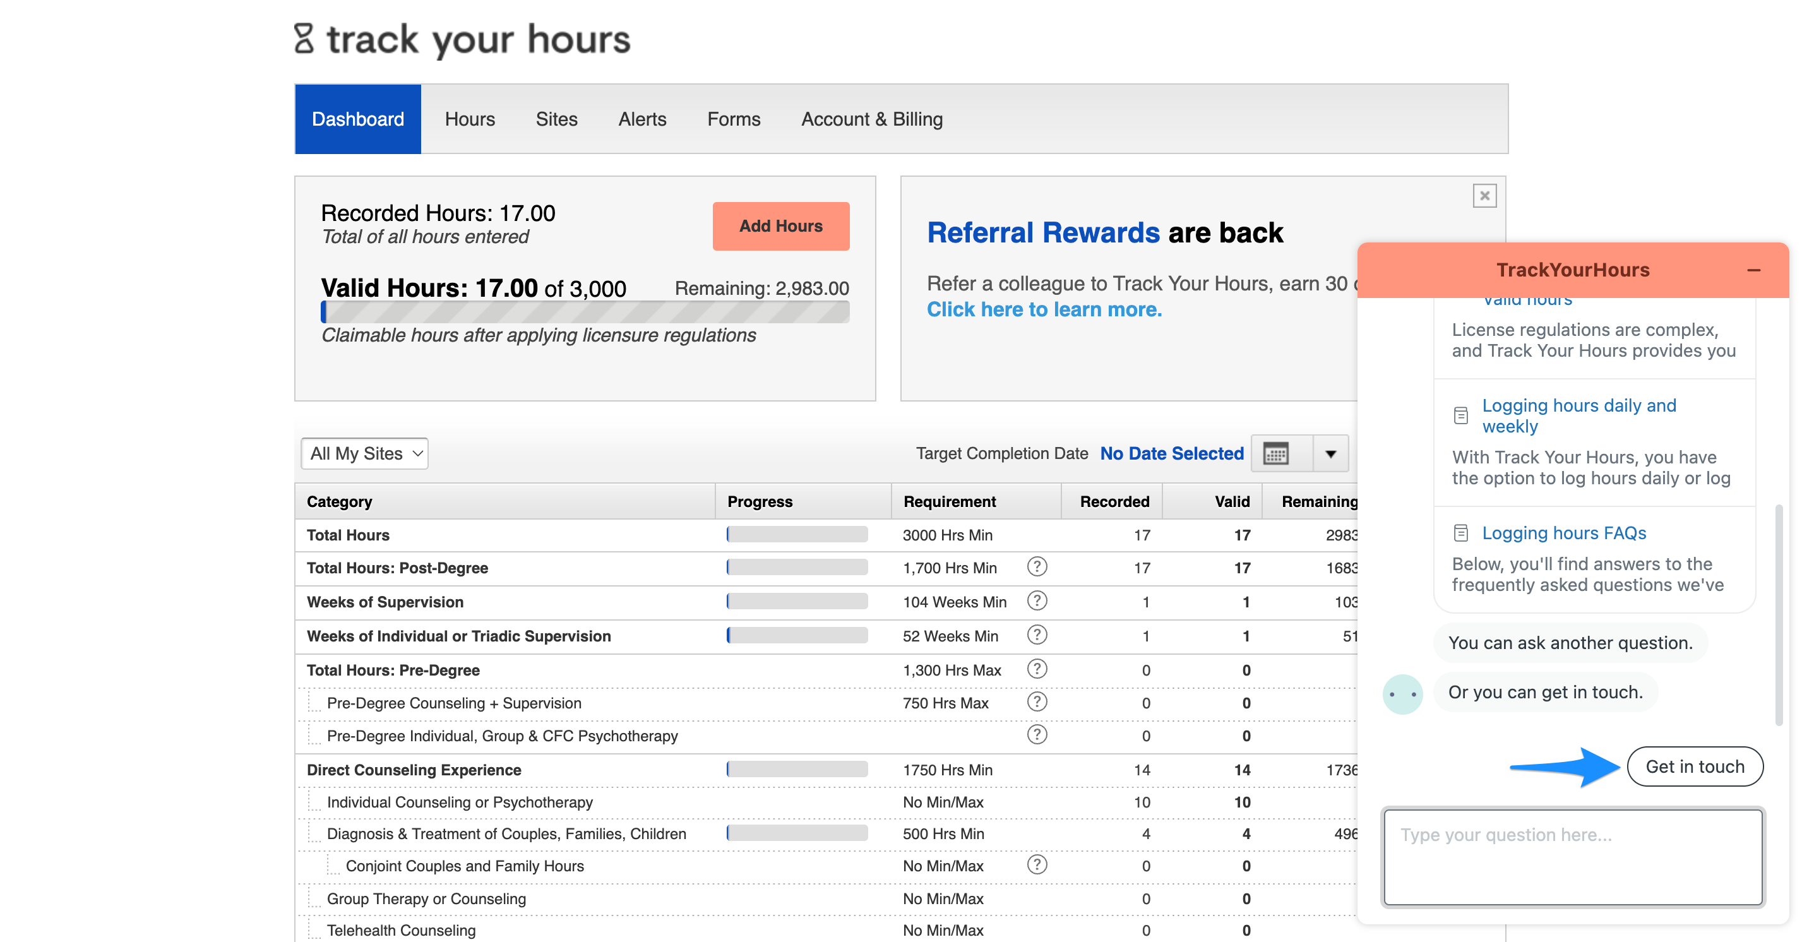Click the Remaining: 2,983.00 text
Screen dimensions: 1802x942
[761, 288]
